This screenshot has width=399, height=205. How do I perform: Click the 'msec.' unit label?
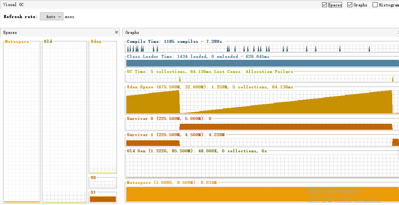point(70,17)
